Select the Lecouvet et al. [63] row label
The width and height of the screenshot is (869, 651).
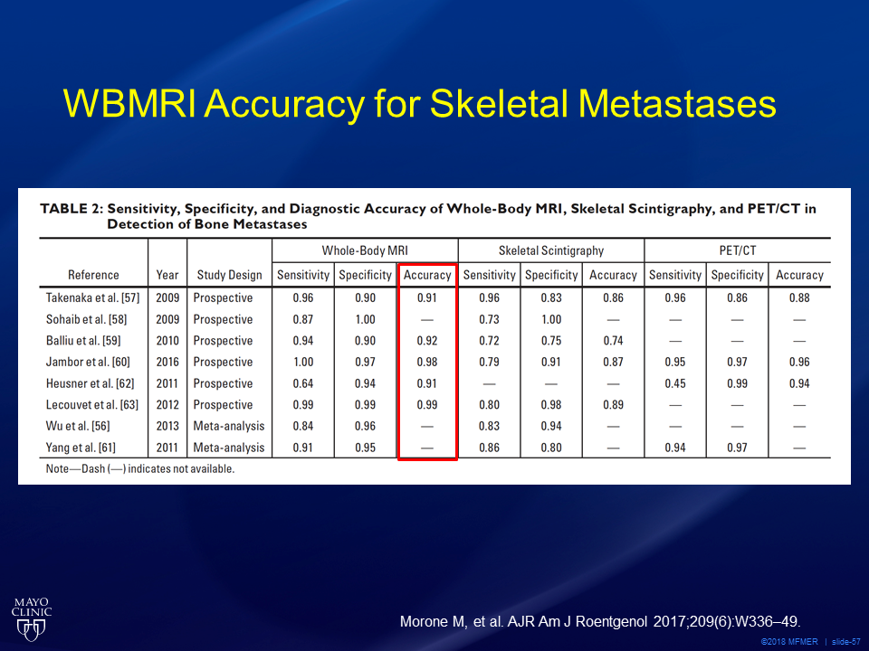point(92,405)
